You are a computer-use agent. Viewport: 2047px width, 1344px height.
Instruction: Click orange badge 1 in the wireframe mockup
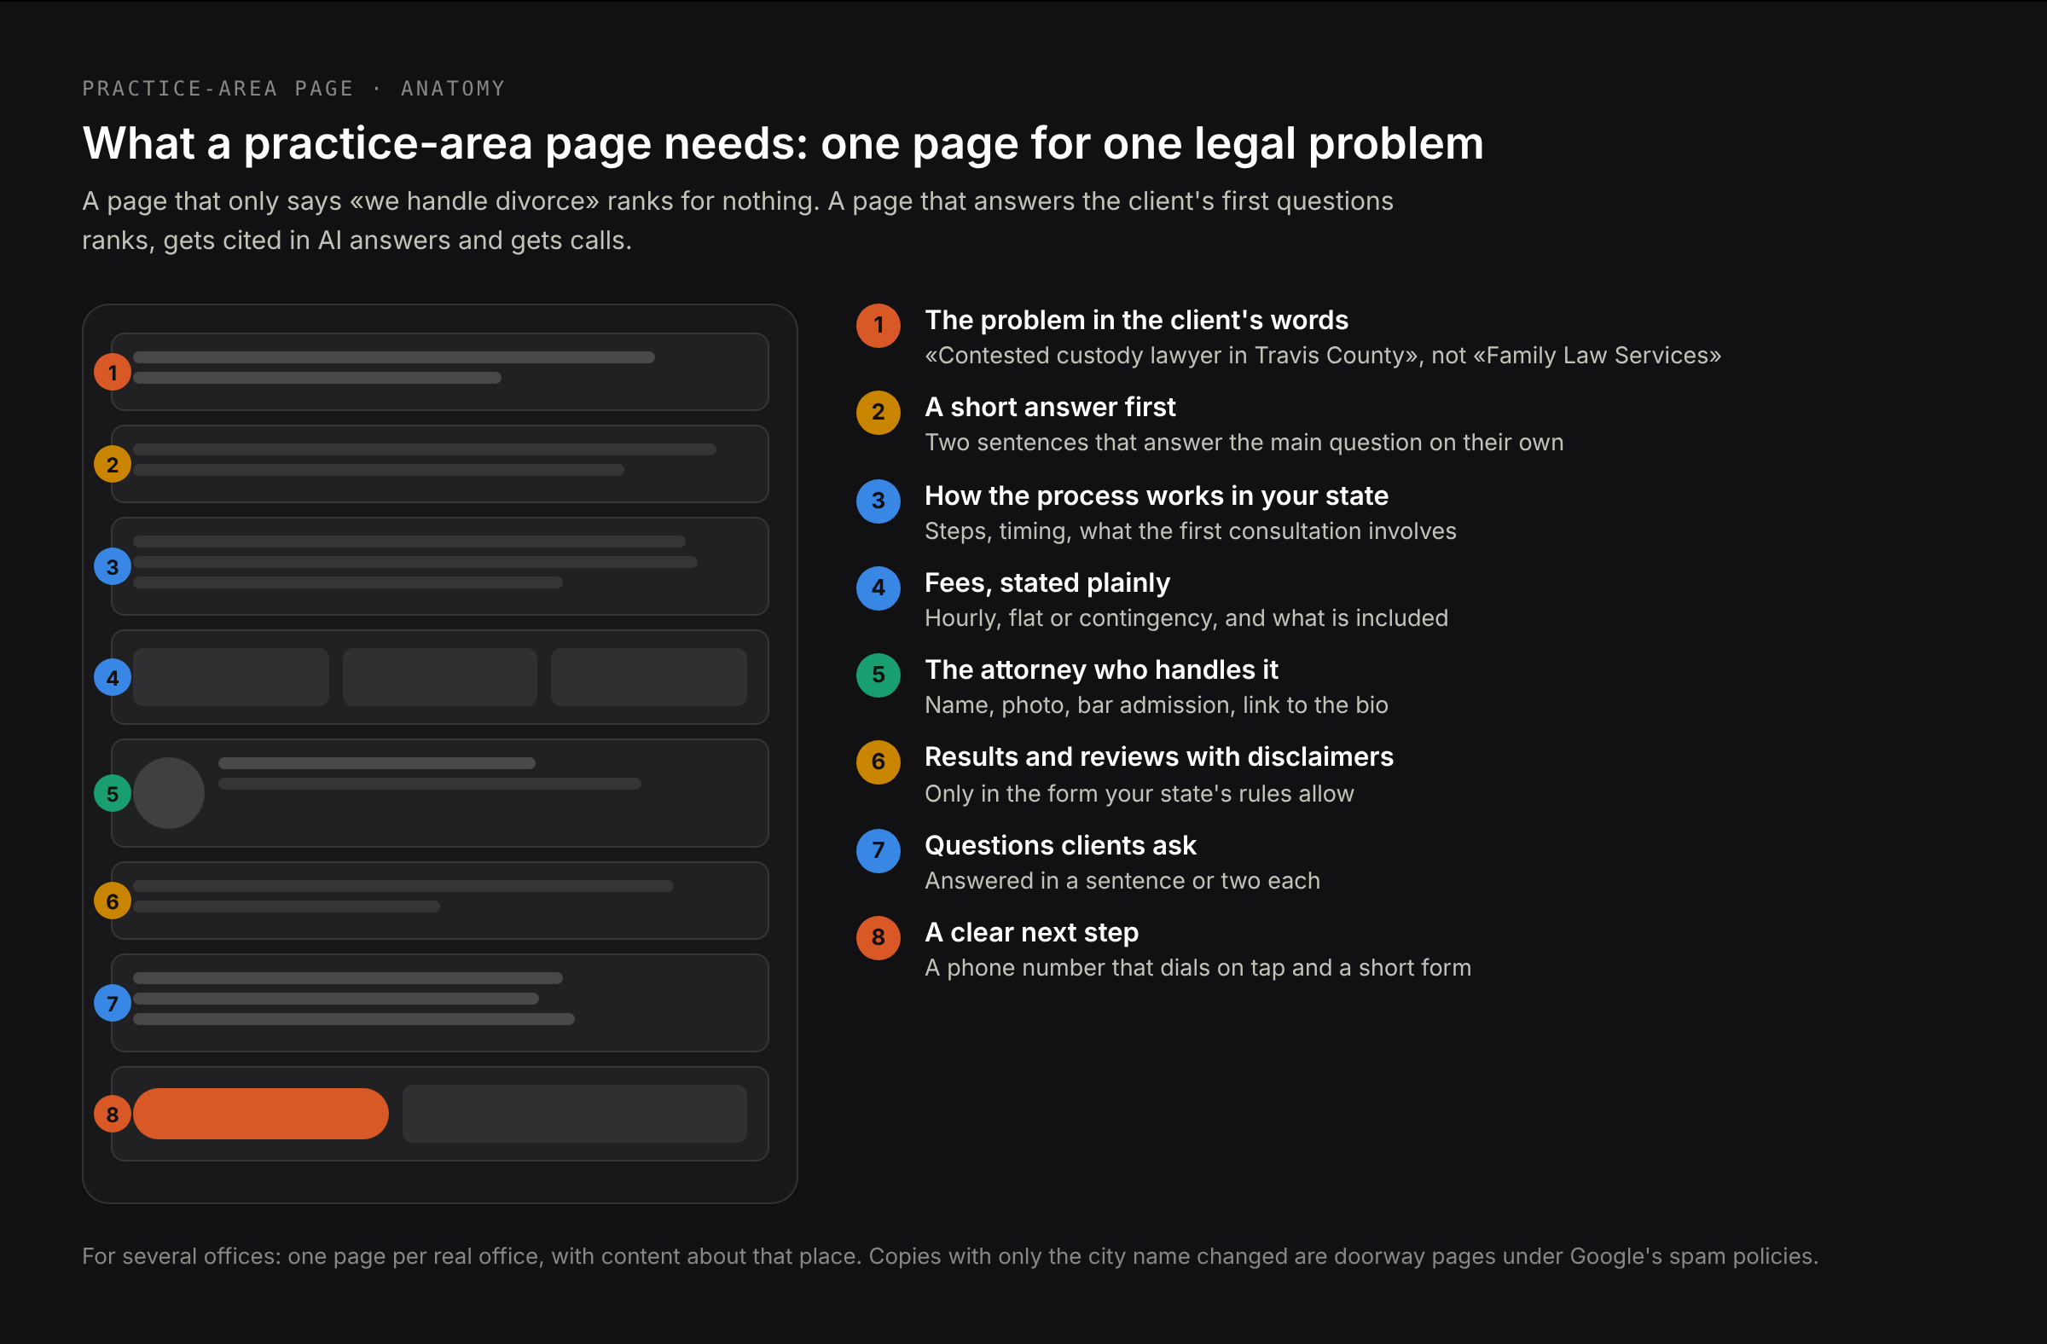(113, 373)
